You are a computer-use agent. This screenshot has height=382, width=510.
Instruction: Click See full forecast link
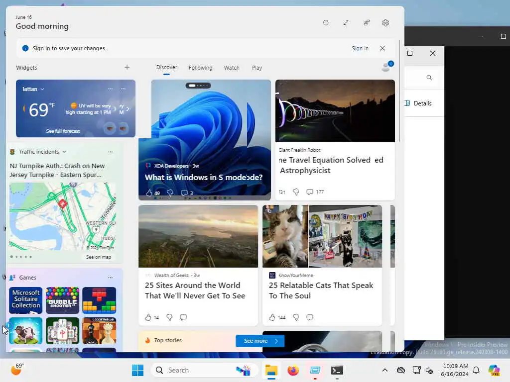pos(63,131)
